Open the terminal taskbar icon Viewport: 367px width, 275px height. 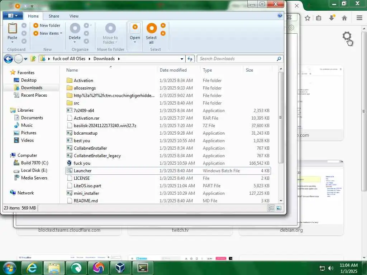143,268
